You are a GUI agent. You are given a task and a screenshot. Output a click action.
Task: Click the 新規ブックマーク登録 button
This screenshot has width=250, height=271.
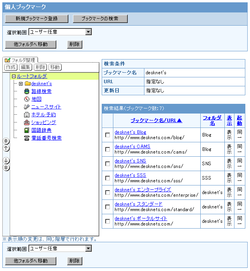click(36, 19)
